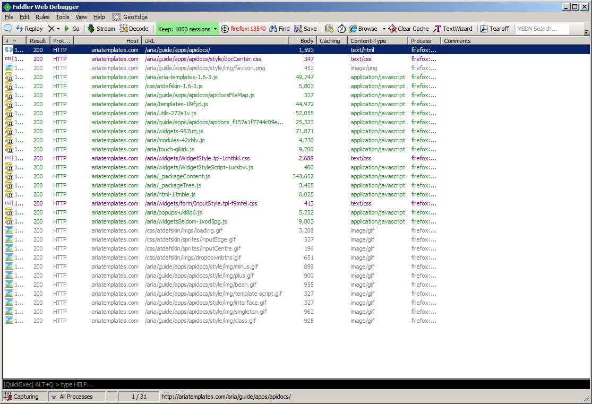Click the camera screenshot icon
The image size is (592, 404).
tap(329, 29)
